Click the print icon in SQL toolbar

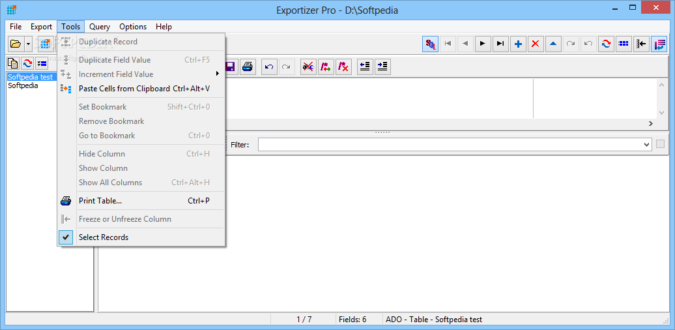247,67
